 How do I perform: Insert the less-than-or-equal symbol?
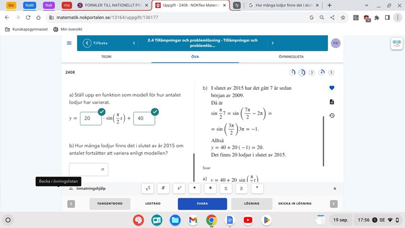pyautogui.click(x=225, y=188)
